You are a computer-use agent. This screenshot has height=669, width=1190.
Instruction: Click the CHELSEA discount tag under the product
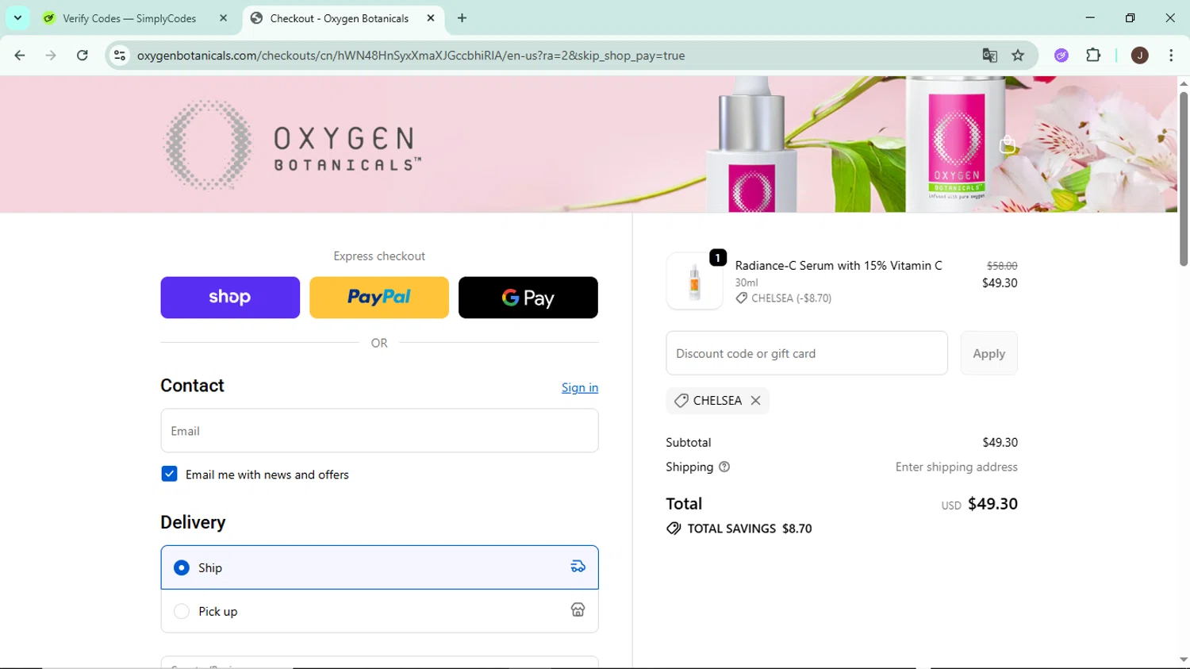(784, 298)
